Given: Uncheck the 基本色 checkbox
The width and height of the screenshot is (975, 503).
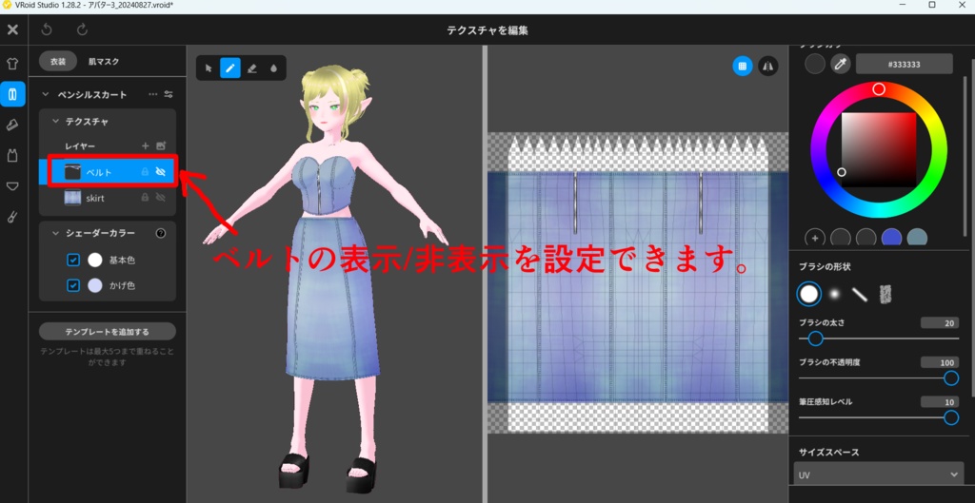Looking at the screenshot, I should click(x=73, y=260).
